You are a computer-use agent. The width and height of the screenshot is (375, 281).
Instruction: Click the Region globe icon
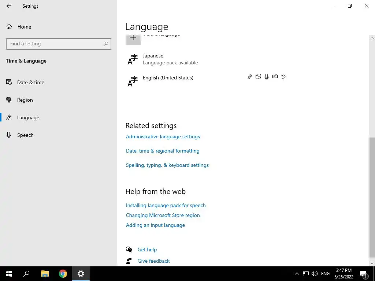pos(9,100)
